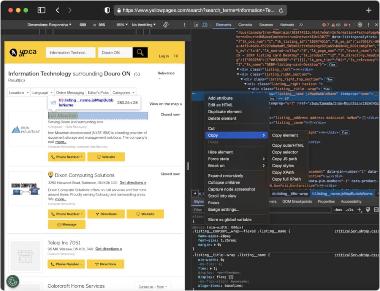The image size is (380, 291).
Task: Open the 85% zoom level selector
Action: (x=122, y=24)
